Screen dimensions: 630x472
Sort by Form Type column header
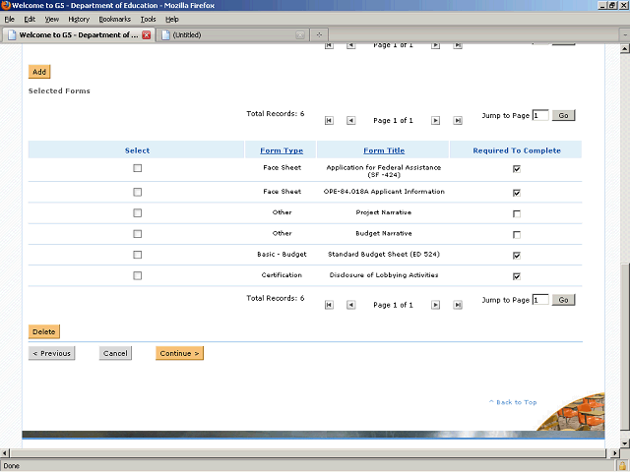point(282,150)
